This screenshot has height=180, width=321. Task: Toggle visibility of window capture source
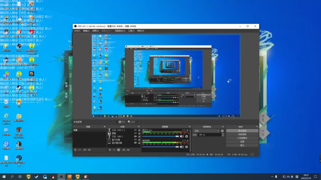coord(135,140)
